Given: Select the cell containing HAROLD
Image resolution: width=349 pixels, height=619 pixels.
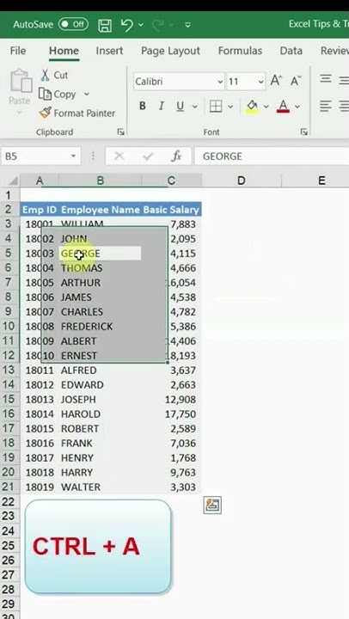Looking at the screenshot, I should click(101, 414).
